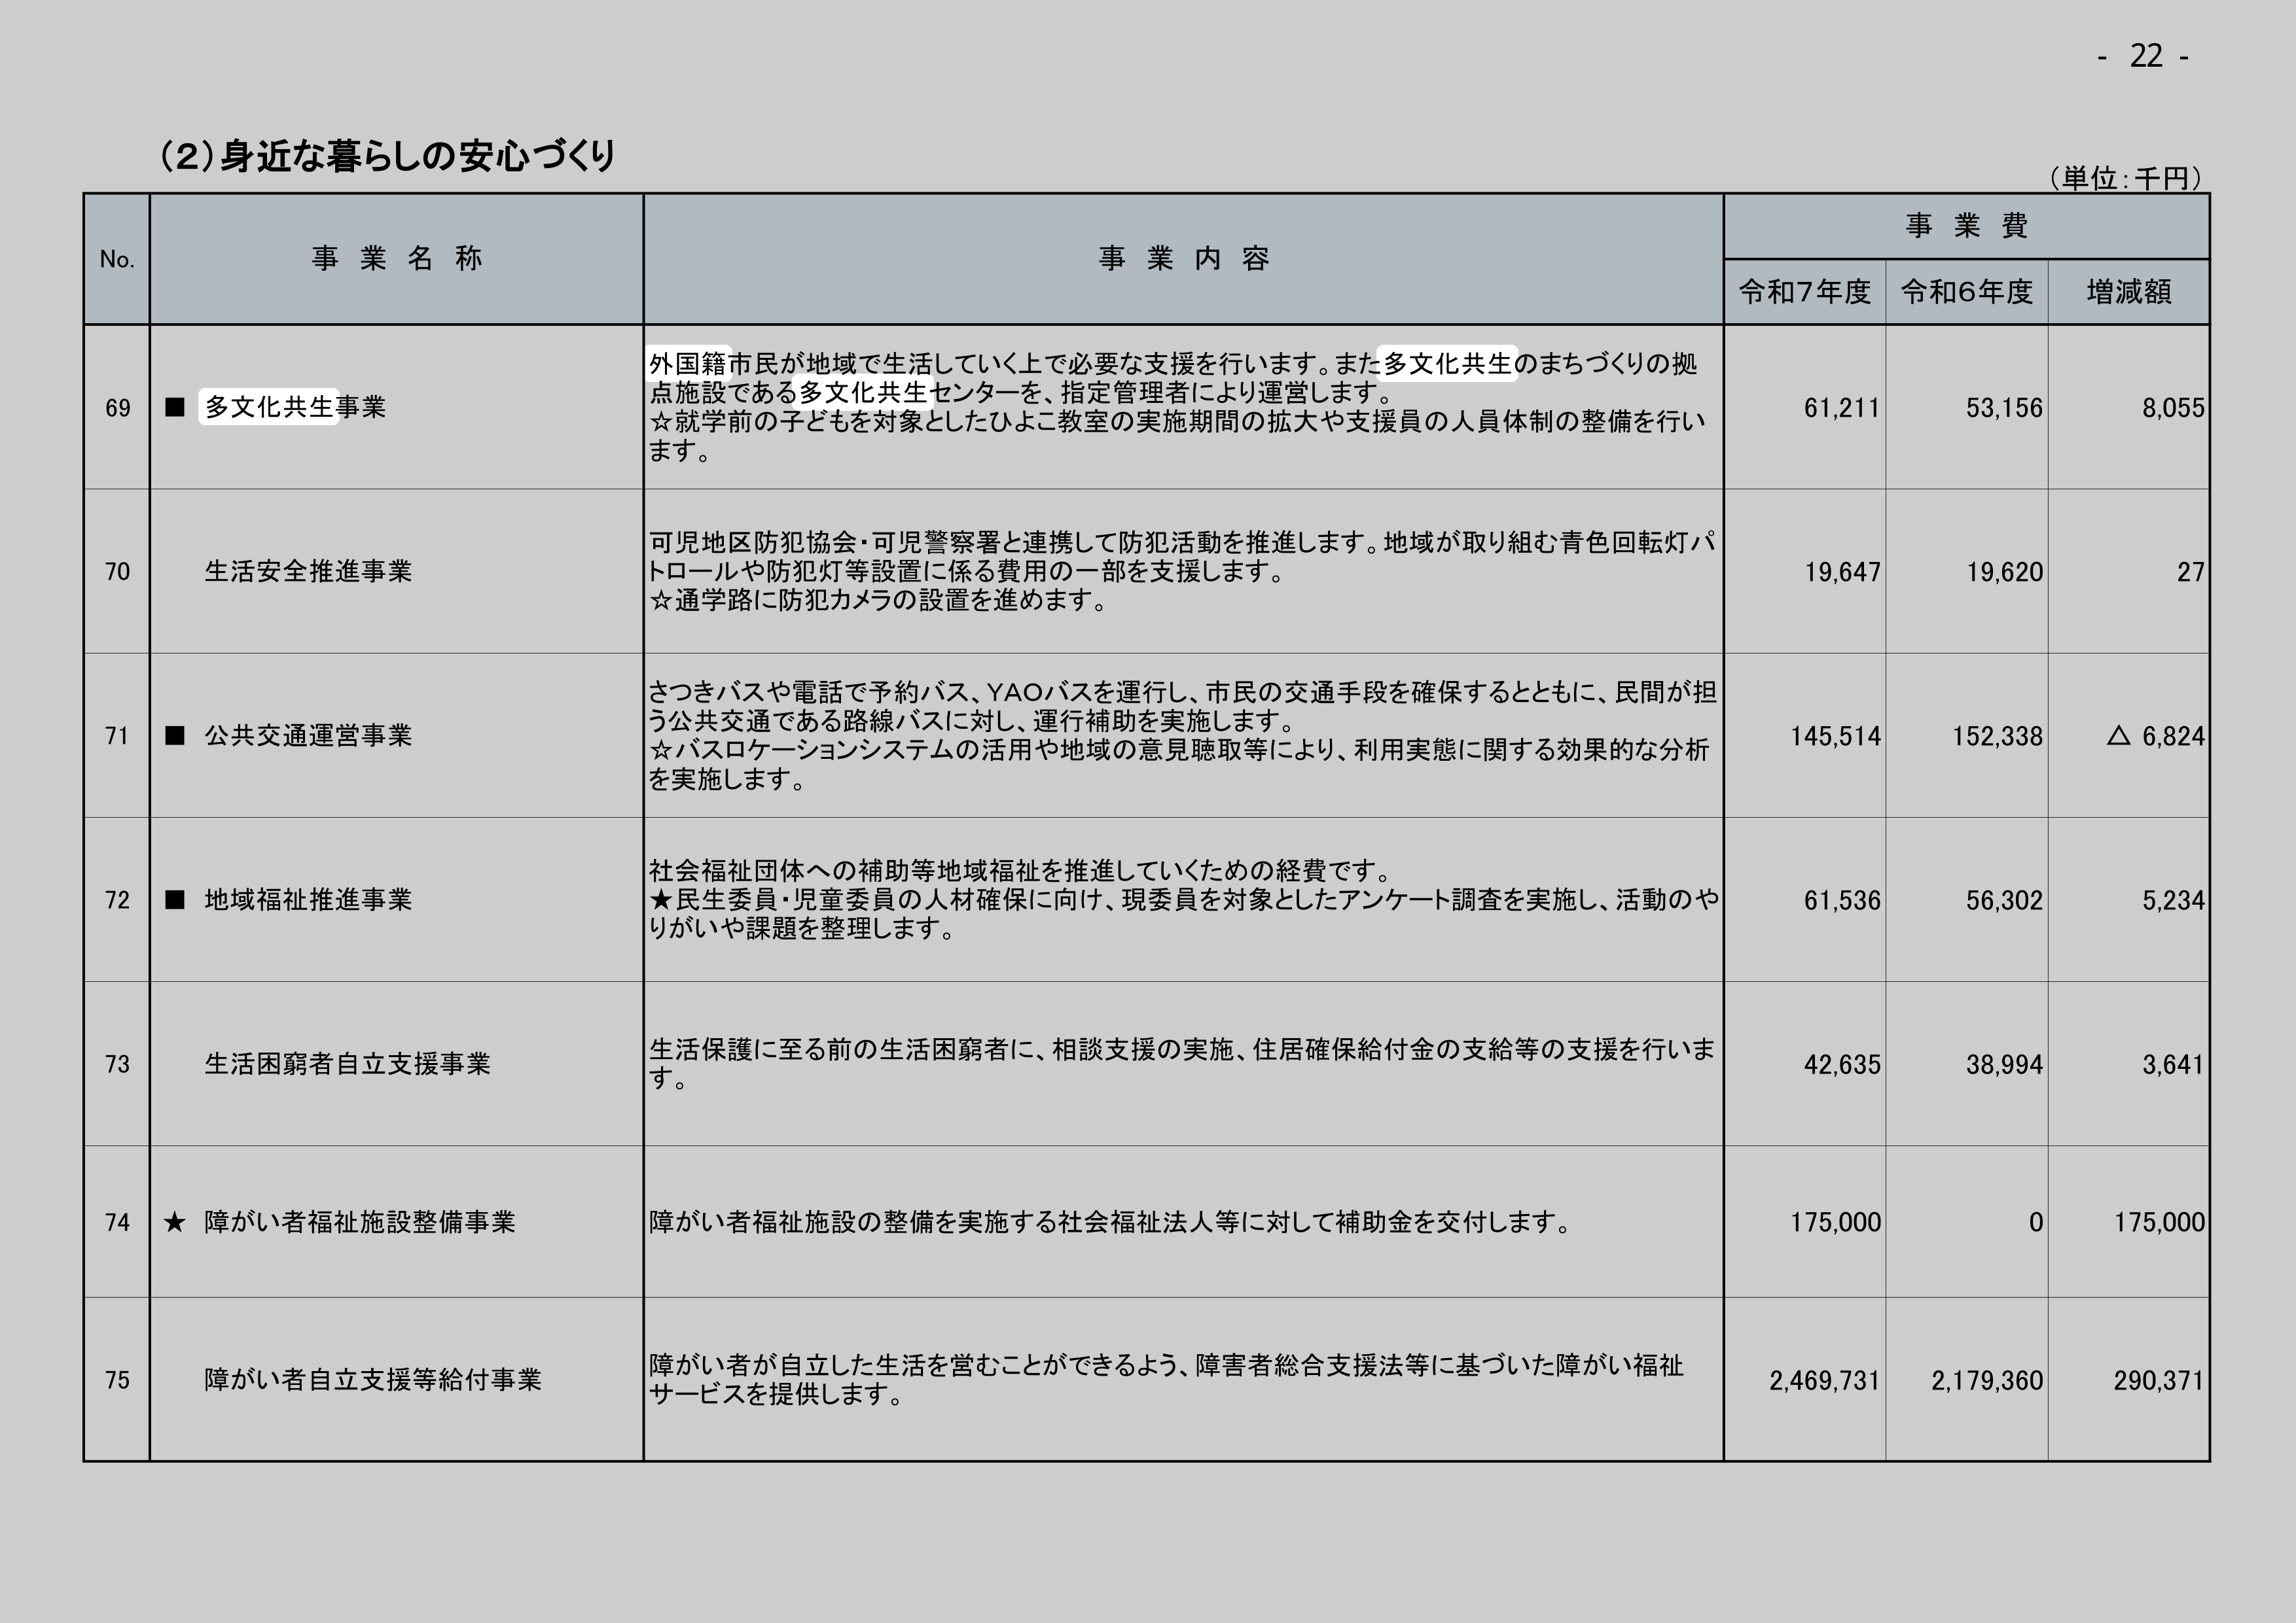Image resolution: width=2296 pixels, height=1623 pixels.
Task: Click the value 61,536
Action: click(1842, 900)
